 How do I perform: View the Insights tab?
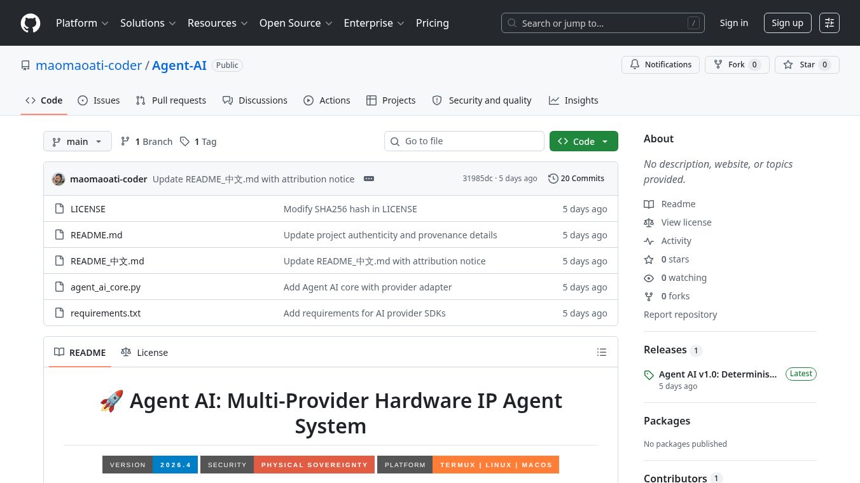coord(574,100)
